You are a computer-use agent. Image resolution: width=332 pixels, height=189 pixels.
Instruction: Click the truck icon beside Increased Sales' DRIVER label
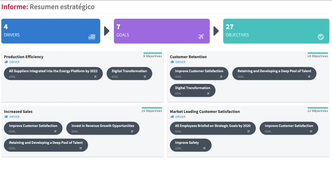[6, 117]
